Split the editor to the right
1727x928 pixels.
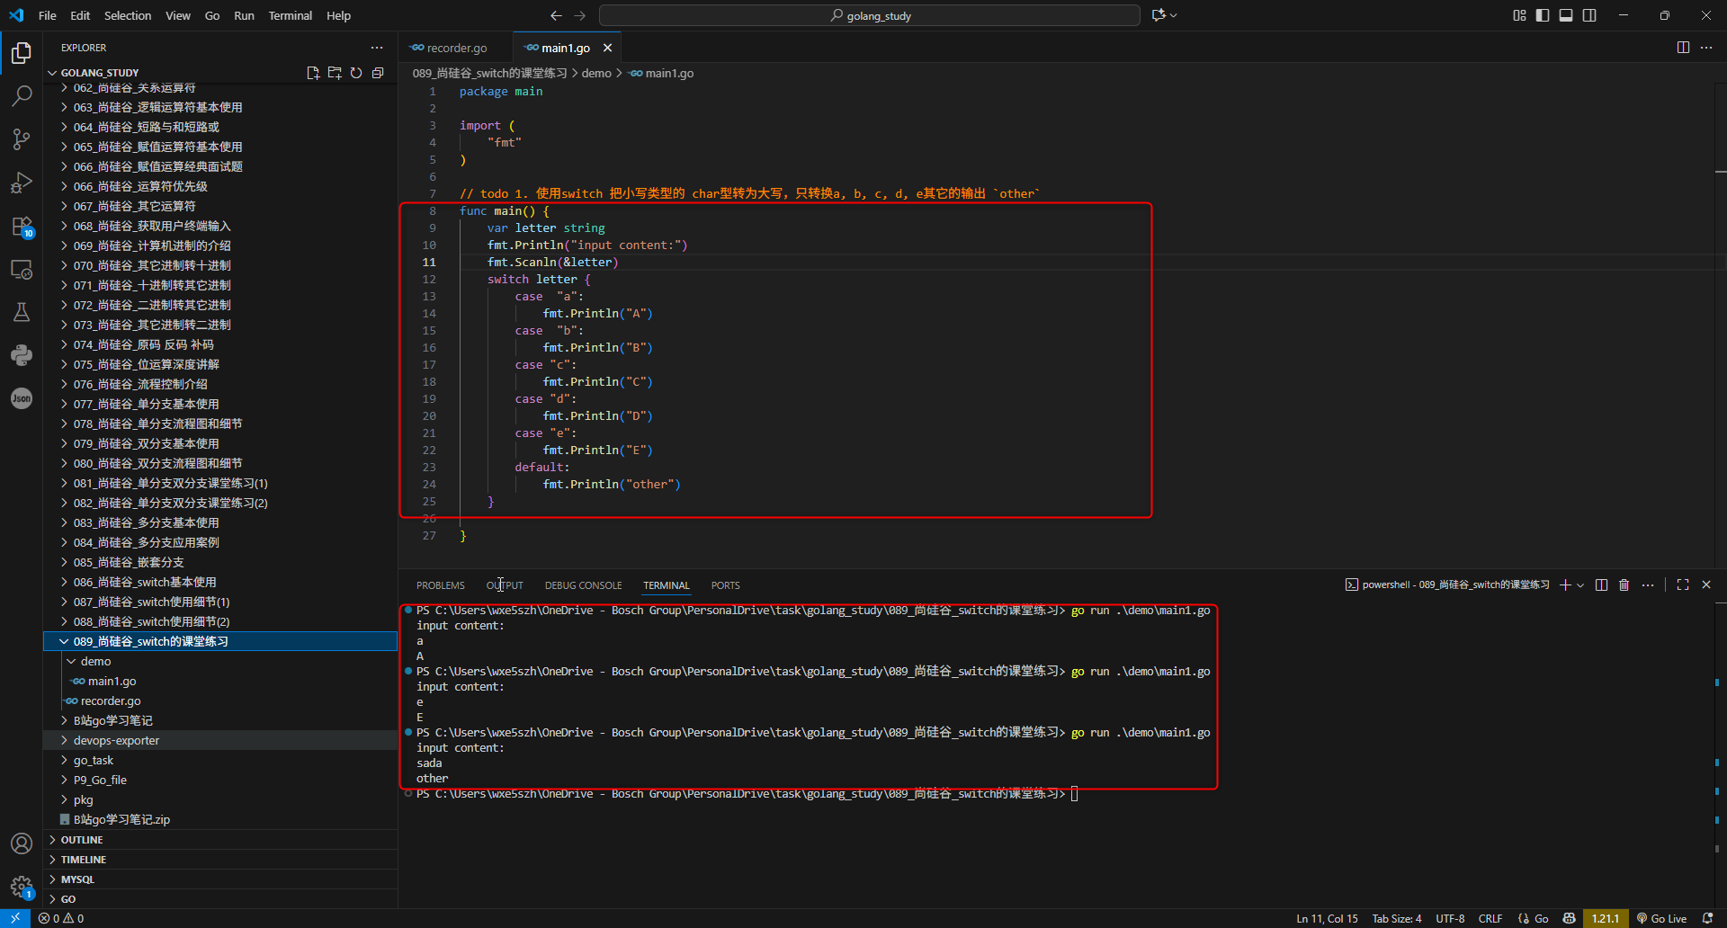coord(1683,48)
